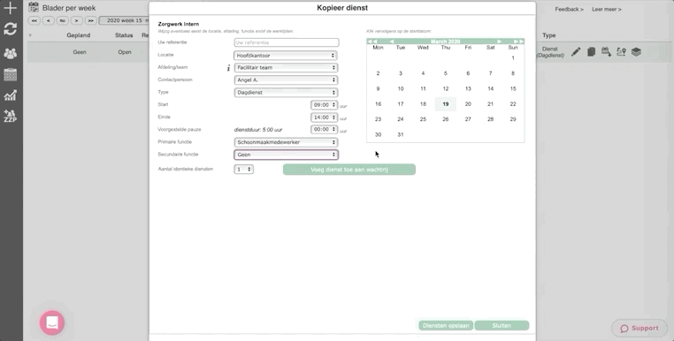This screenshot has height=341, width=674.
Task: Click the calendar-with-arrow icon in Dienst row
Action: [x=606, y=52]
